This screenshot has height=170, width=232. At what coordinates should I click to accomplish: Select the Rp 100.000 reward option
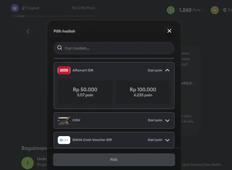143,92
